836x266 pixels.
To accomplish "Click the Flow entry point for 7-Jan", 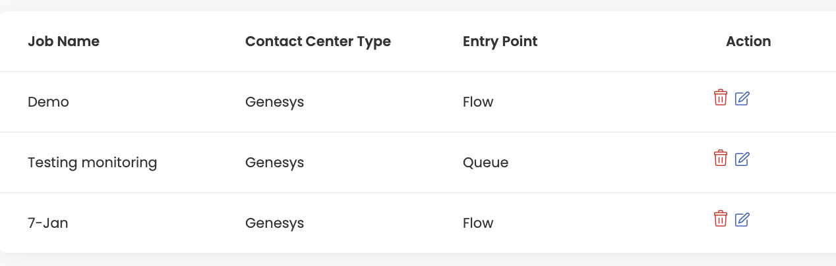I will [x=478, y=223].
